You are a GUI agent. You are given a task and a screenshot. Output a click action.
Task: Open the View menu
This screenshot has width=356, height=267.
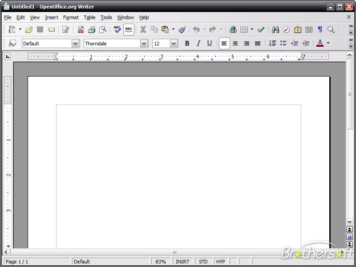point(35,17)
